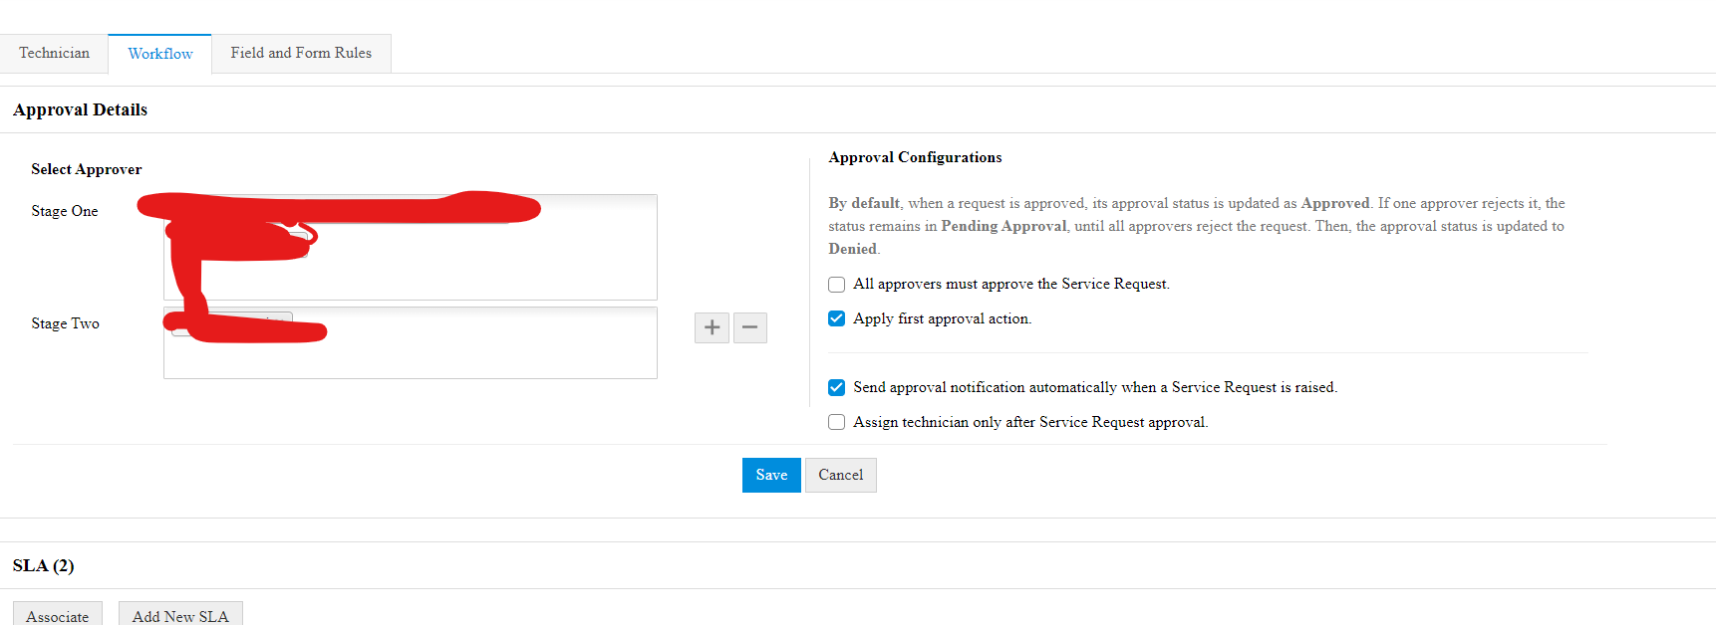Viewport: 1716px width, 625px height.
Task: Click inside the Stage Two approver field
Action: tap(478, 356)
